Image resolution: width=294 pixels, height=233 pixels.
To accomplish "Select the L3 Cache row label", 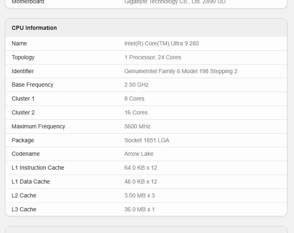I will [24, 209].
